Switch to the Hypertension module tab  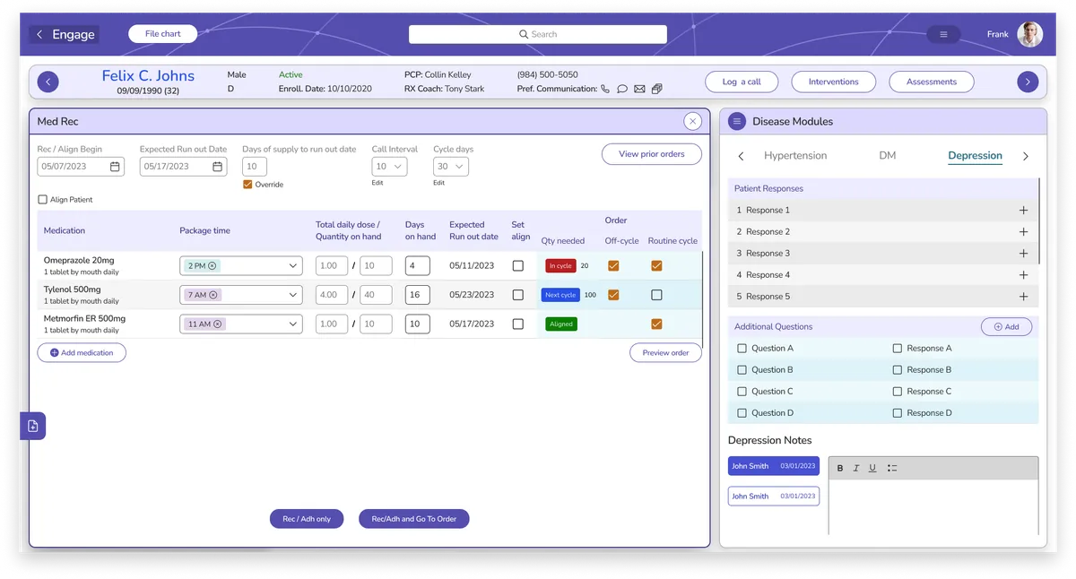pos(795,156)
